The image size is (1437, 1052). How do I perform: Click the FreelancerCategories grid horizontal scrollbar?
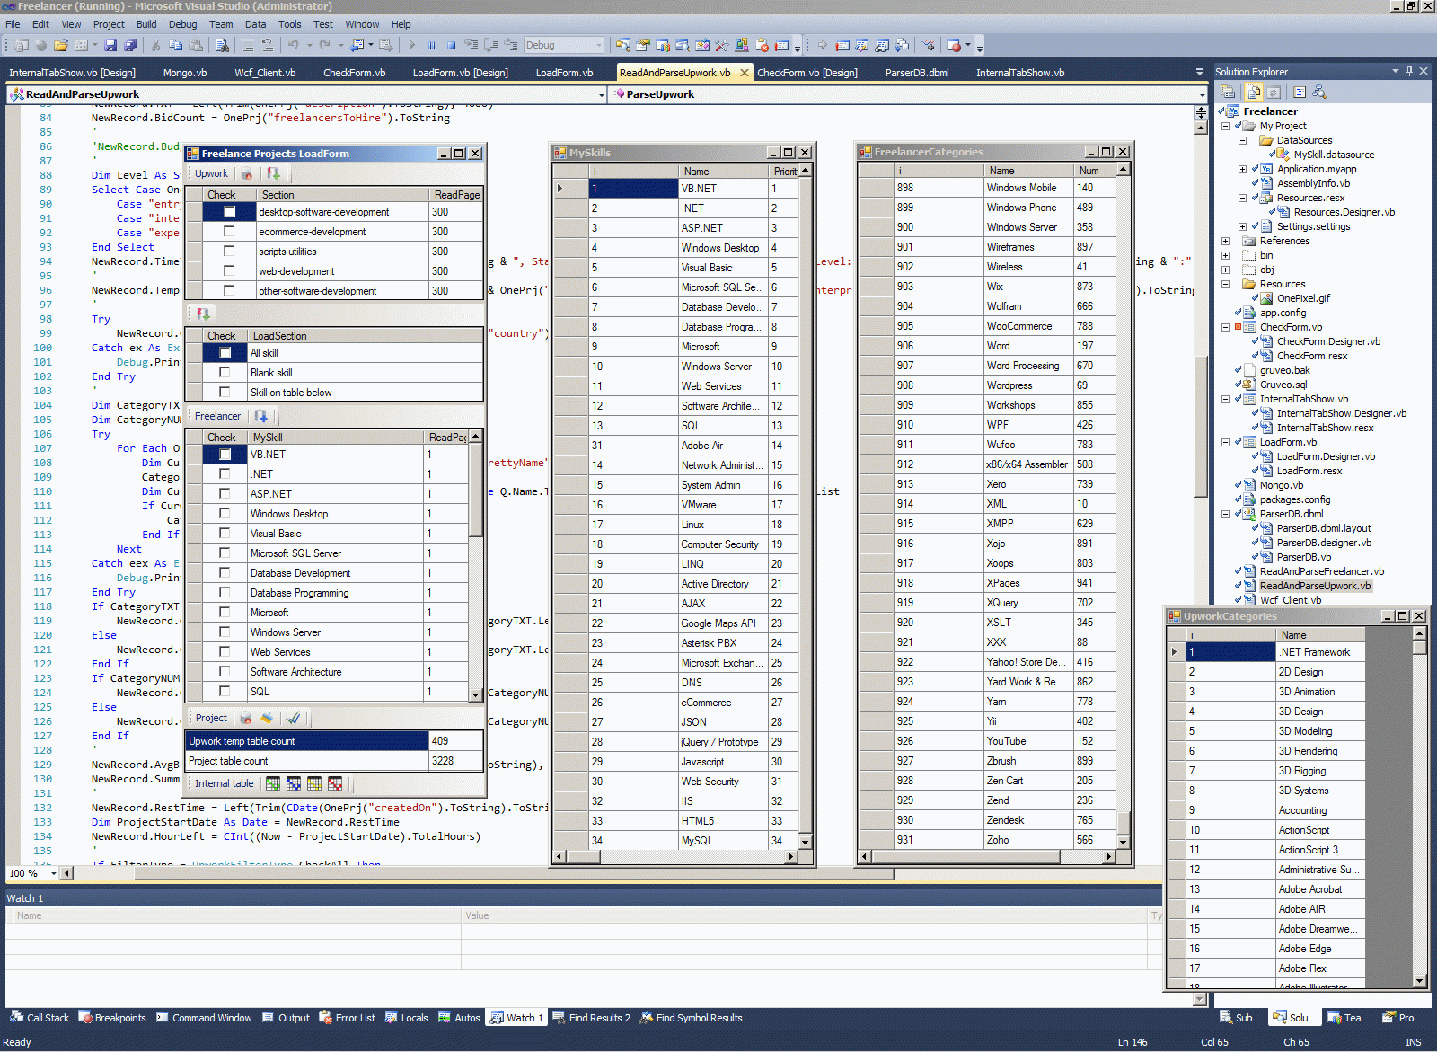pos(987,857)
